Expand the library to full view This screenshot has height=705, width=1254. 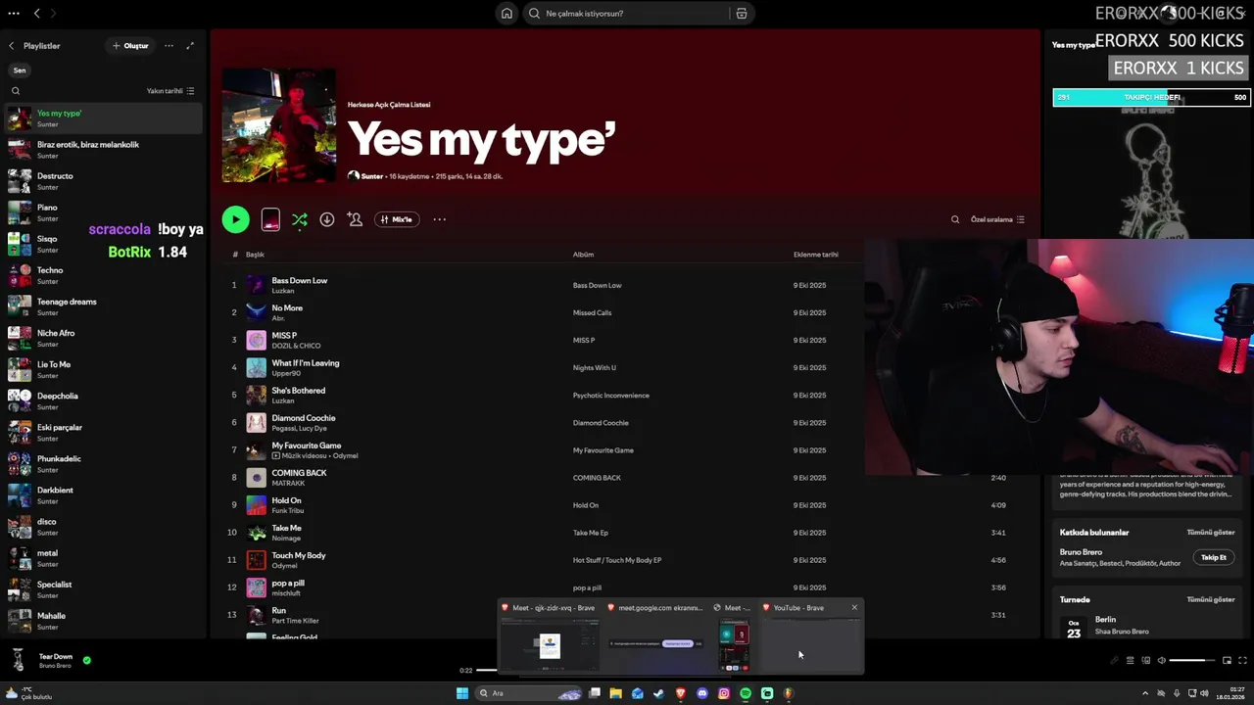190,46
